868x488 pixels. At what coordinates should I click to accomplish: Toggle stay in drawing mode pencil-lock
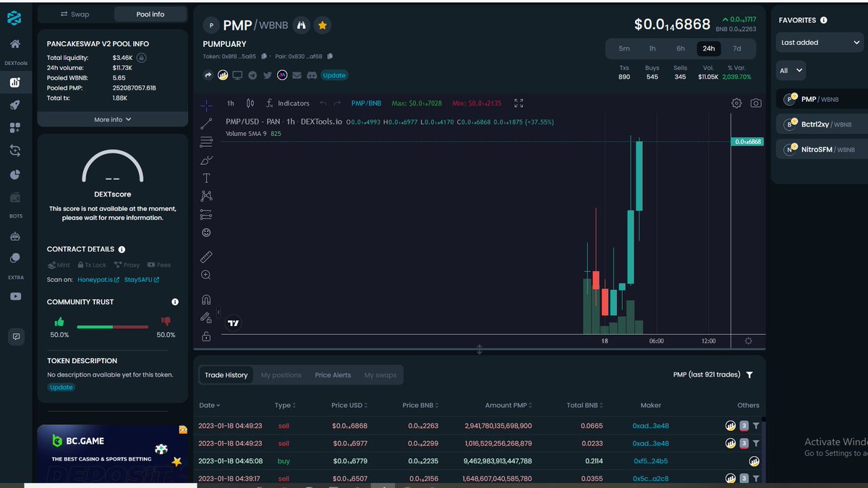206,317
